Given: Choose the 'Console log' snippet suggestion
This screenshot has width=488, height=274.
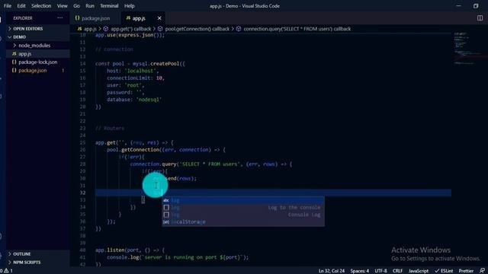Looking at the screenshot, I should [243, 215].
